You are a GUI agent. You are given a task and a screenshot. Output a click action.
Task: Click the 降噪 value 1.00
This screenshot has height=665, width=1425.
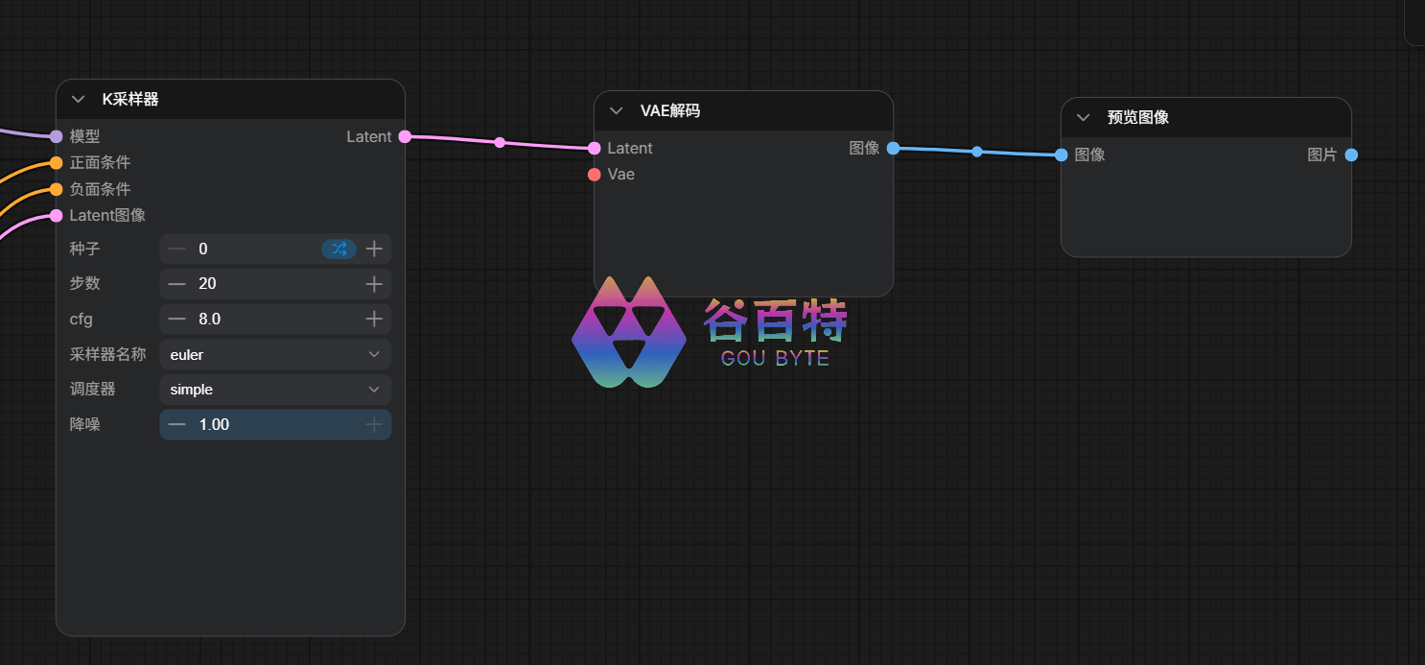pos(214,424)
